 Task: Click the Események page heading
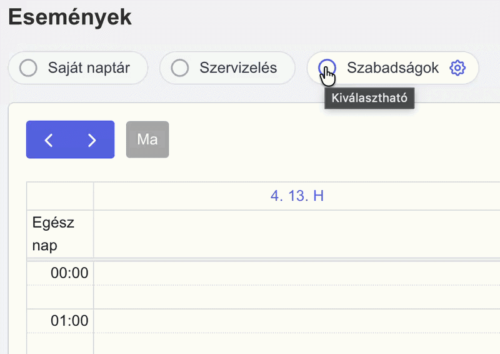point(70,18)
